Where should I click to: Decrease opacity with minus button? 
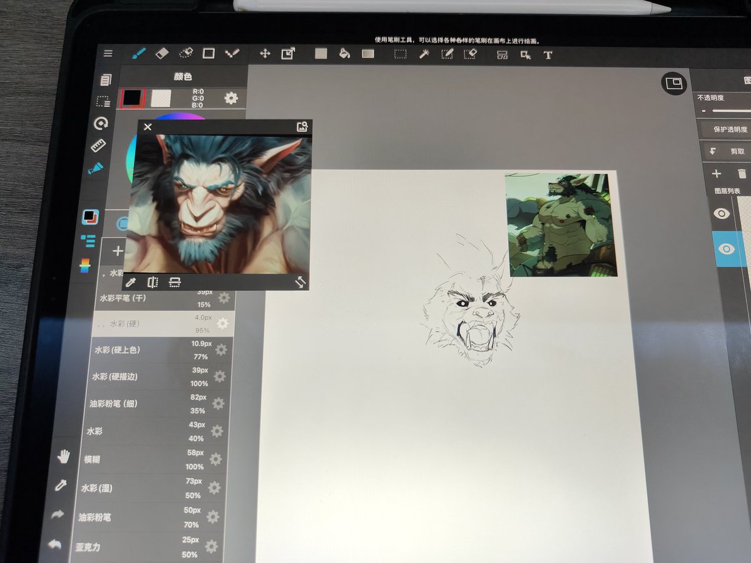[x=703, y=111]
